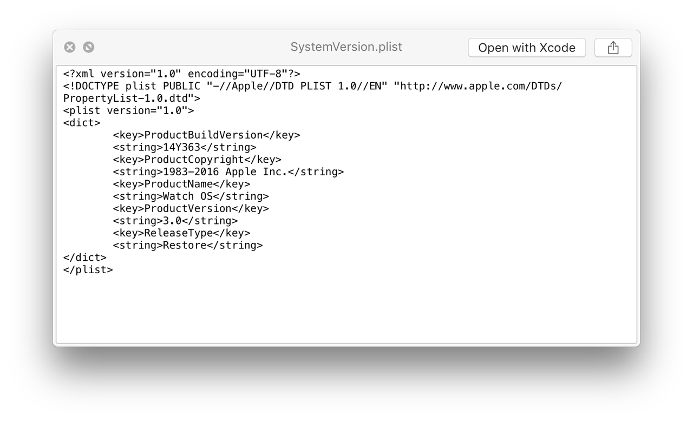Click the Open with Xcode button
This screenshot has height=422, width=693.
click(526, 48)
